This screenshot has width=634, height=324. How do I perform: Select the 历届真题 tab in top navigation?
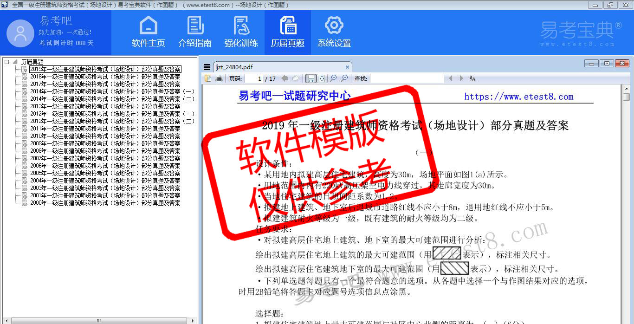(288, 32)
